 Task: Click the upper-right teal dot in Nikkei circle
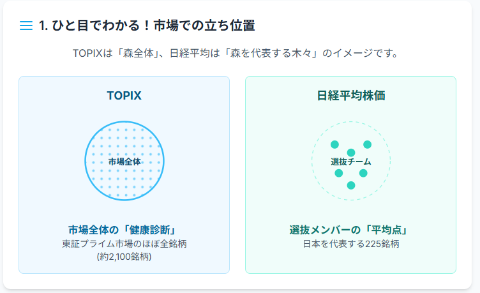367,144
